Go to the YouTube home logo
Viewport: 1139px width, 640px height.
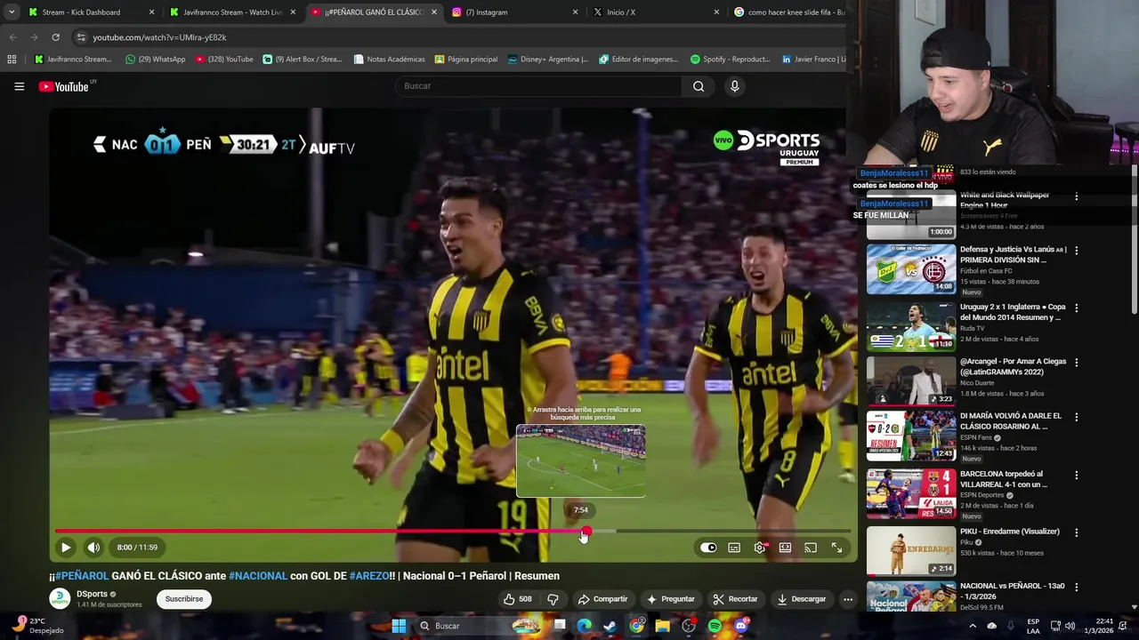coord(64,86)
